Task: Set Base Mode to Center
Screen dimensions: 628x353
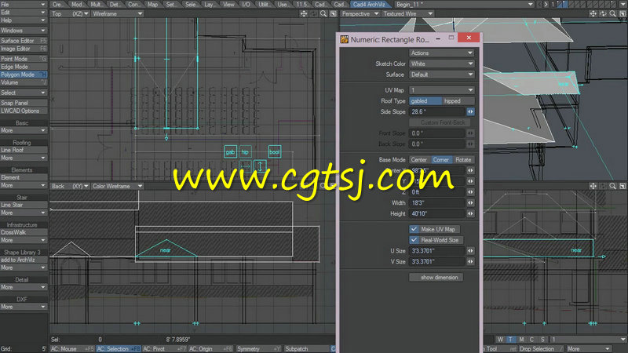Action: (420, 160)
